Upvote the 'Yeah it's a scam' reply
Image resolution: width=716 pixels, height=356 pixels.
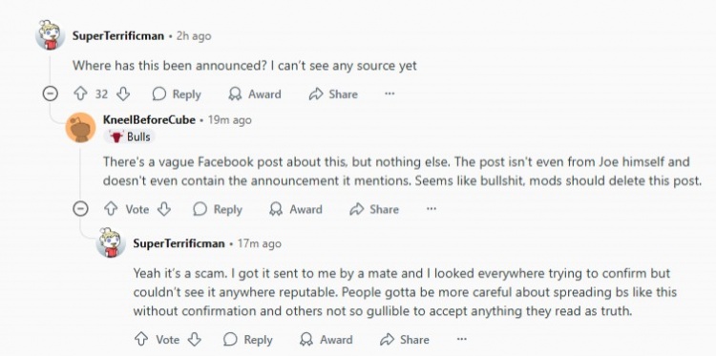141,339
